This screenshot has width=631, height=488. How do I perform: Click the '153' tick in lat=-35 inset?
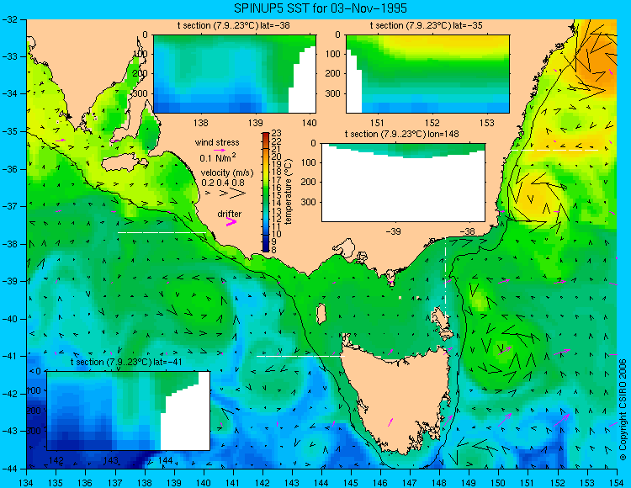487,123
